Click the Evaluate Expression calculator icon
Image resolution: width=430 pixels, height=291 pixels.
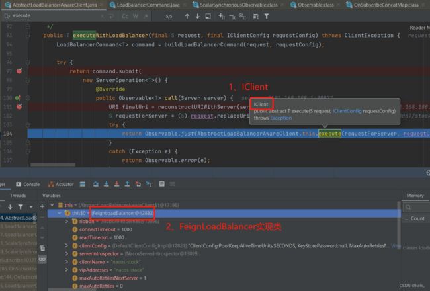point(162,184)
